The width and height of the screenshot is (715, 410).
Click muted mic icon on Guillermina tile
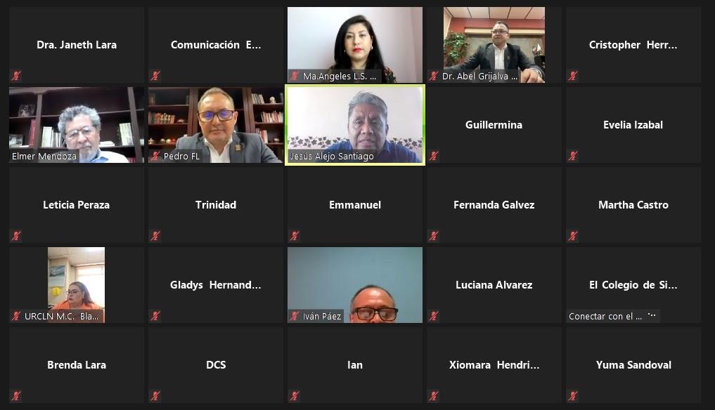pyautogui.click(x=434, y=156)
